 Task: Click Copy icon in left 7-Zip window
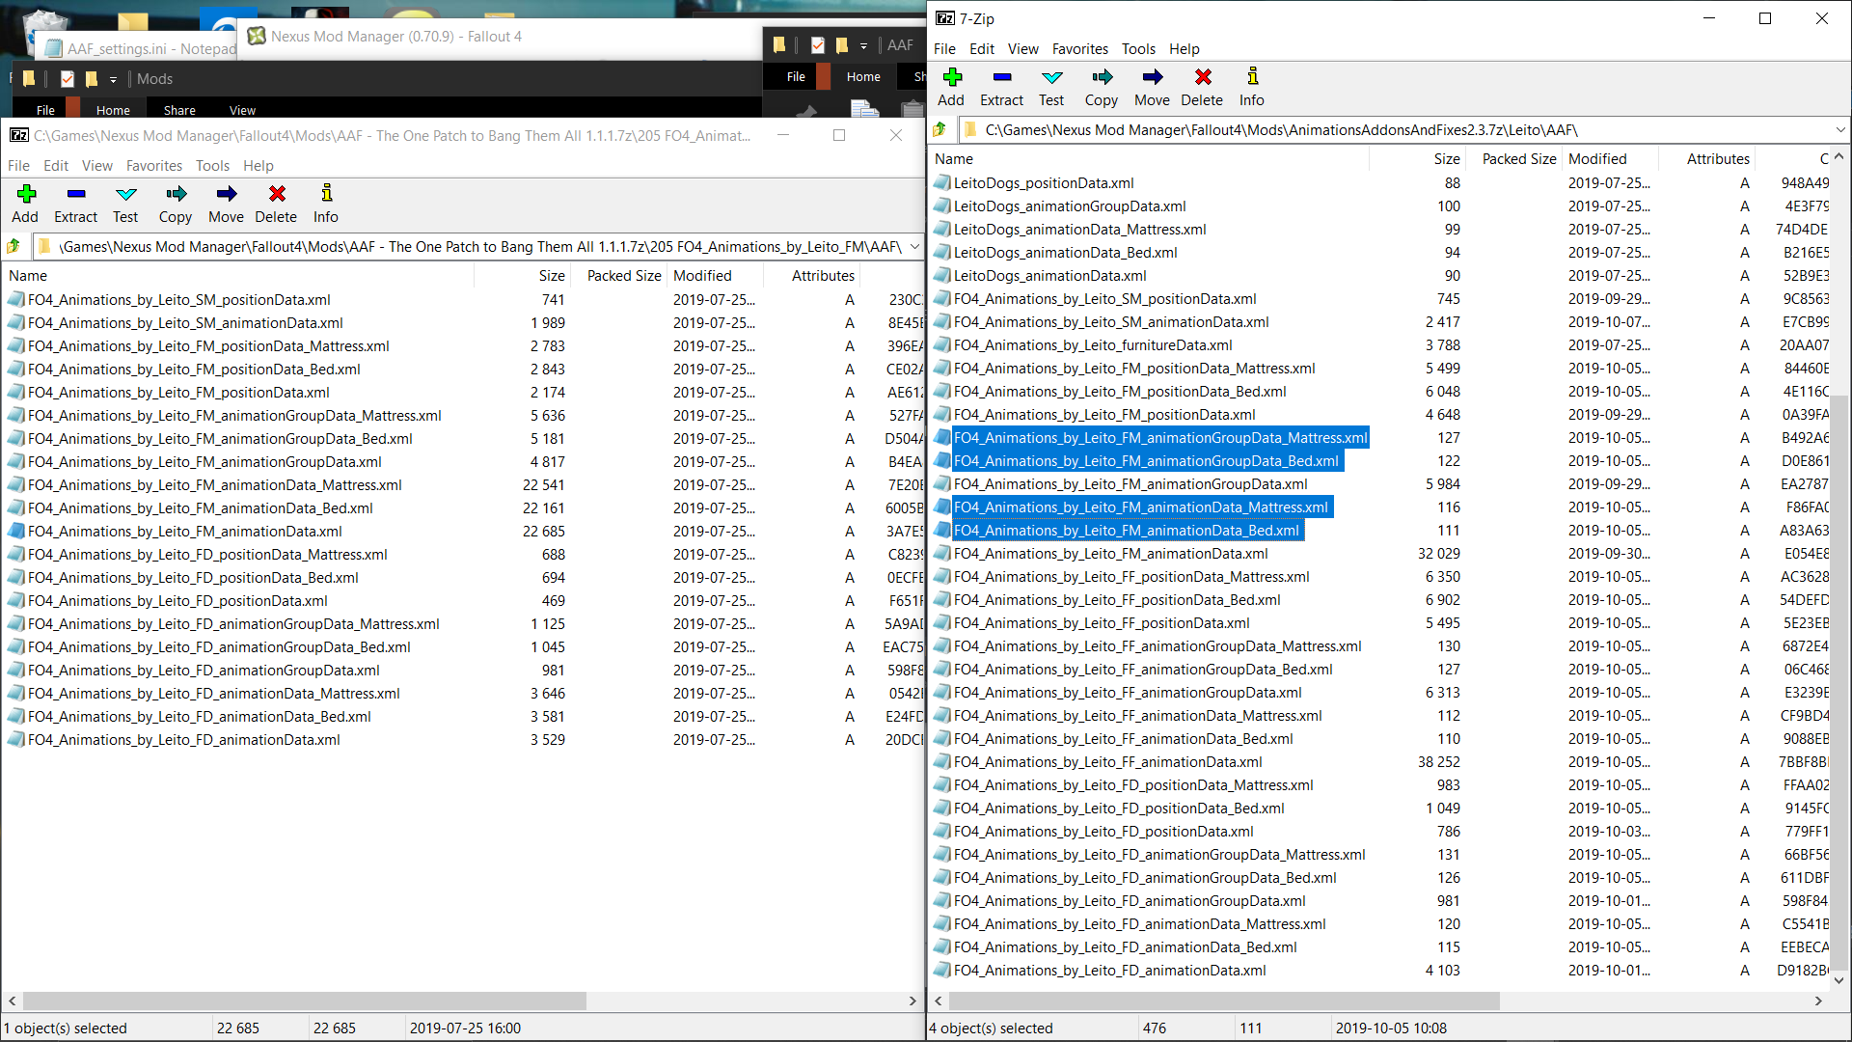click(176, 194)
